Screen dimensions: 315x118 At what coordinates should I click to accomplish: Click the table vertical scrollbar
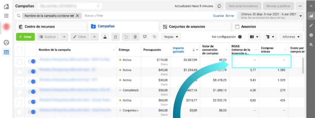[303, 65]
